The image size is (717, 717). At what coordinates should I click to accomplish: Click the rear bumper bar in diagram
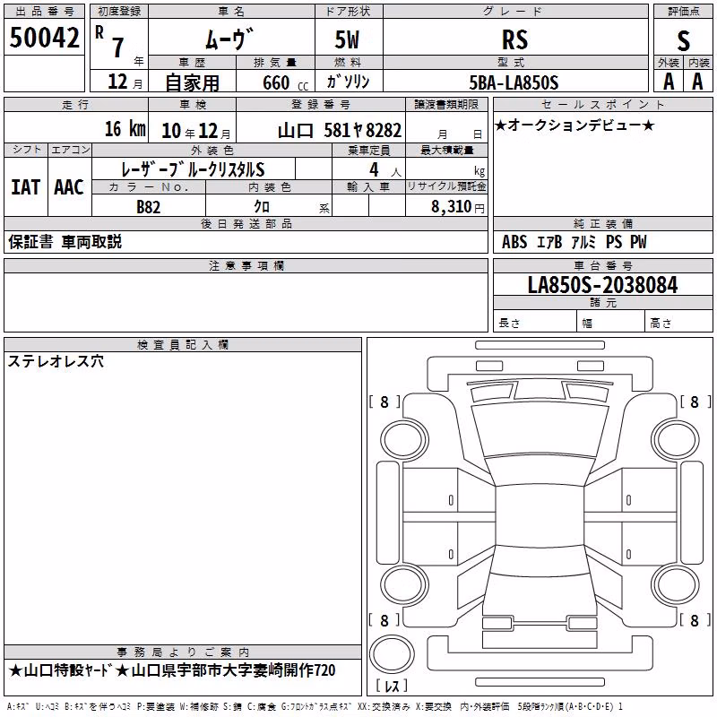click(x=540, y=682)
